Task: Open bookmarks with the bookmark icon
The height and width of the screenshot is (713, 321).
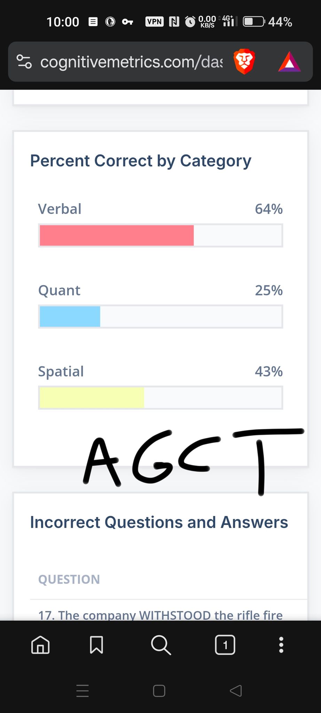Action: [x=96, y=645]
